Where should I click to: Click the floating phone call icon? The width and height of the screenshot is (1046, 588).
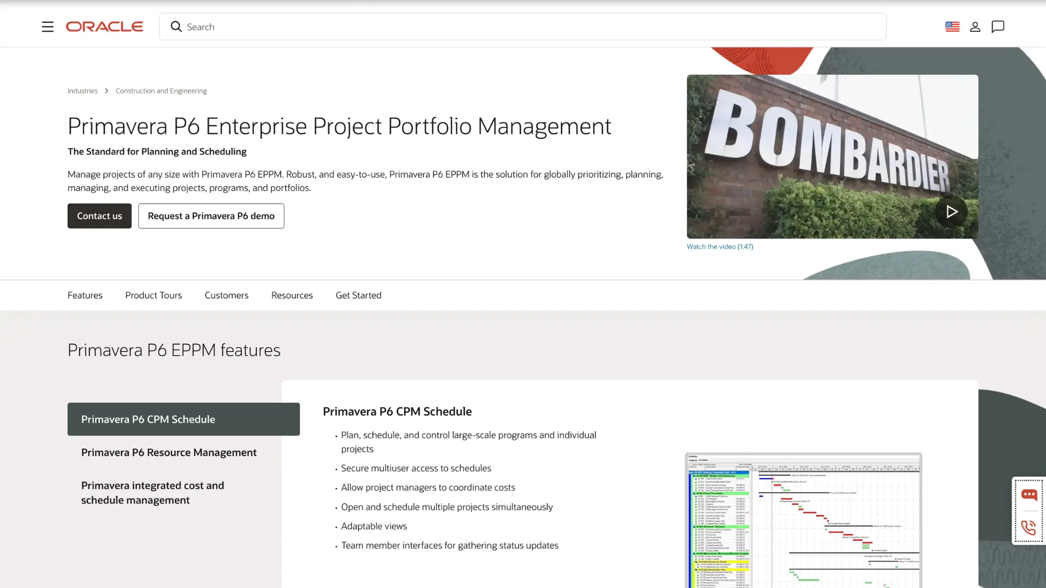1029,528
